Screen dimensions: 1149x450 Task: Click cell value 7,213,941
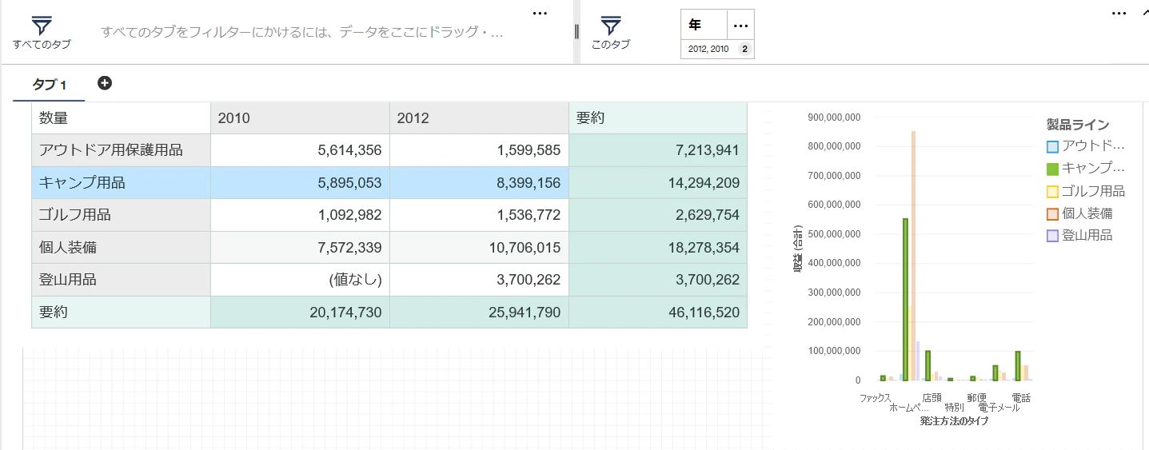(x=658, y=150)
